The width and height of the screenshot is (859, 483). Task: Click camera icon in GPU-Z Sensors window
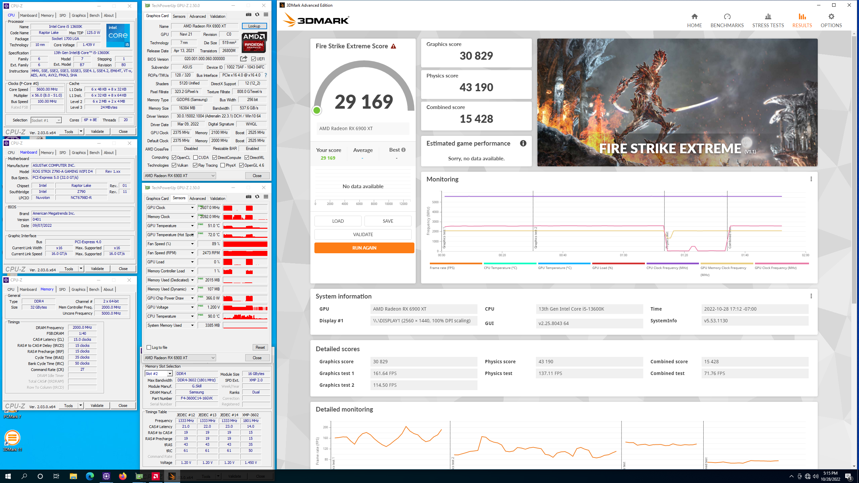(x=248, y=197)
